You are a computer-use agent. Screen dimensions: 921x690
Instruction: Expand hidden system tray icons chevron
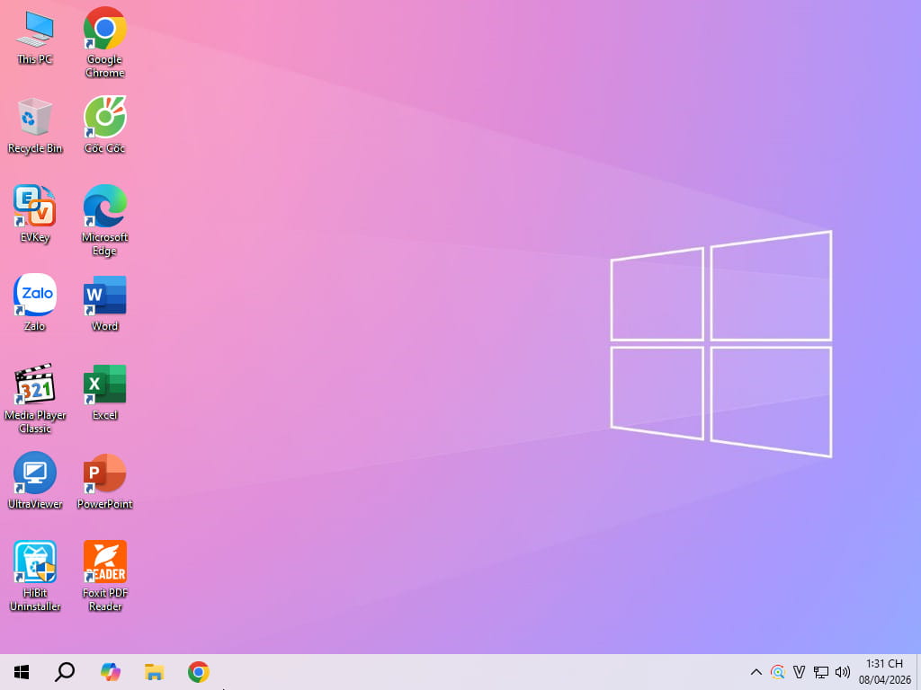click(756, 672)
